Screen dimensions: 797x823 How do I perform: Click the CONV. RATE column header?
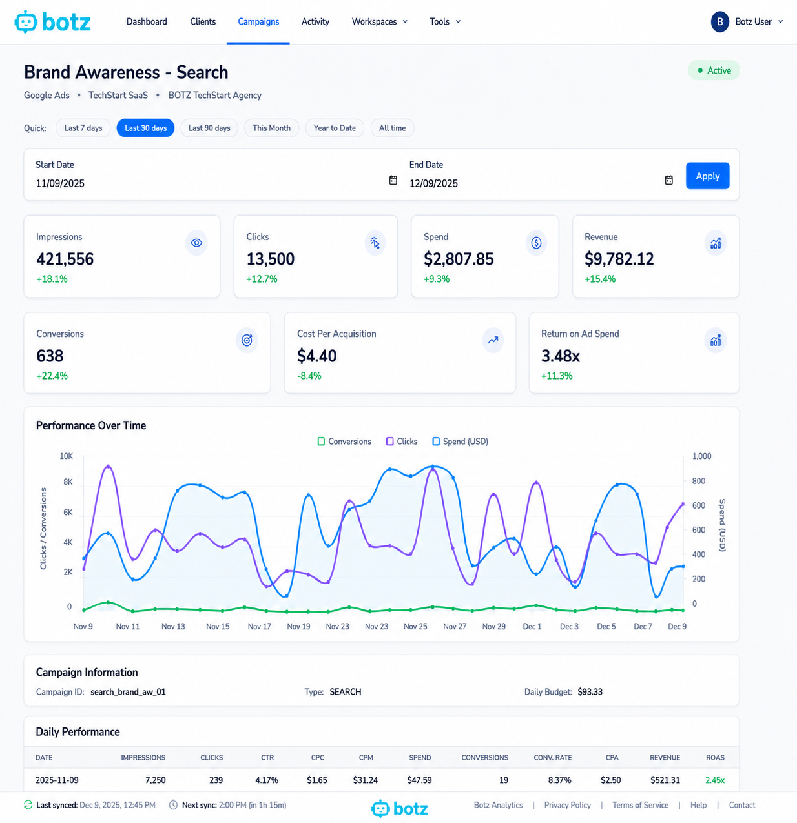coord(553,758)
